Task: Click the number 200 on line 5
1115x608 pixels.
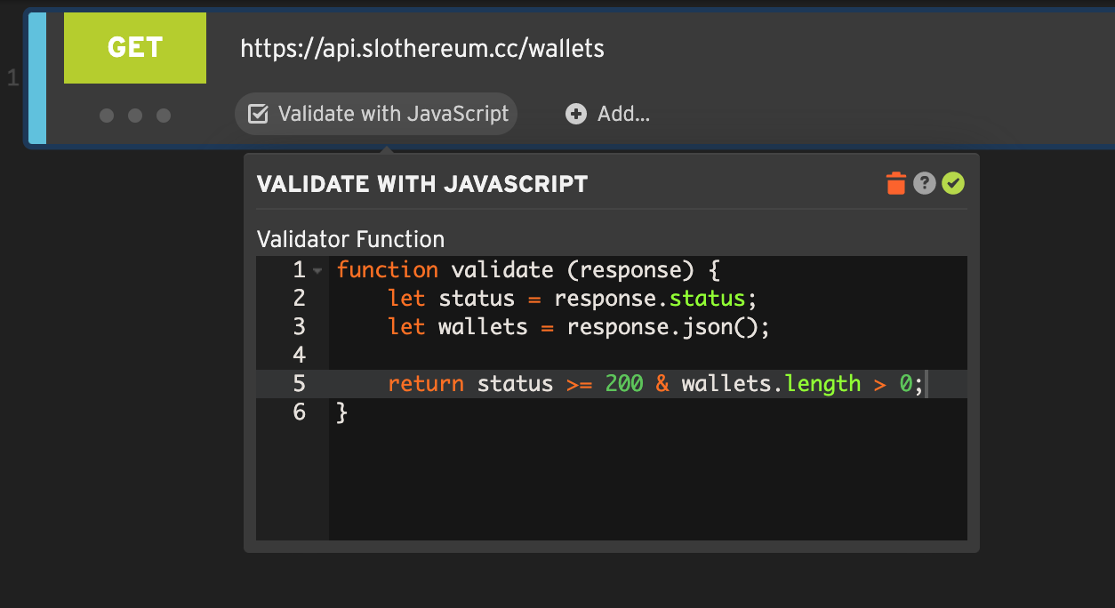Action: pyautogui.click(x=624, y=384)
